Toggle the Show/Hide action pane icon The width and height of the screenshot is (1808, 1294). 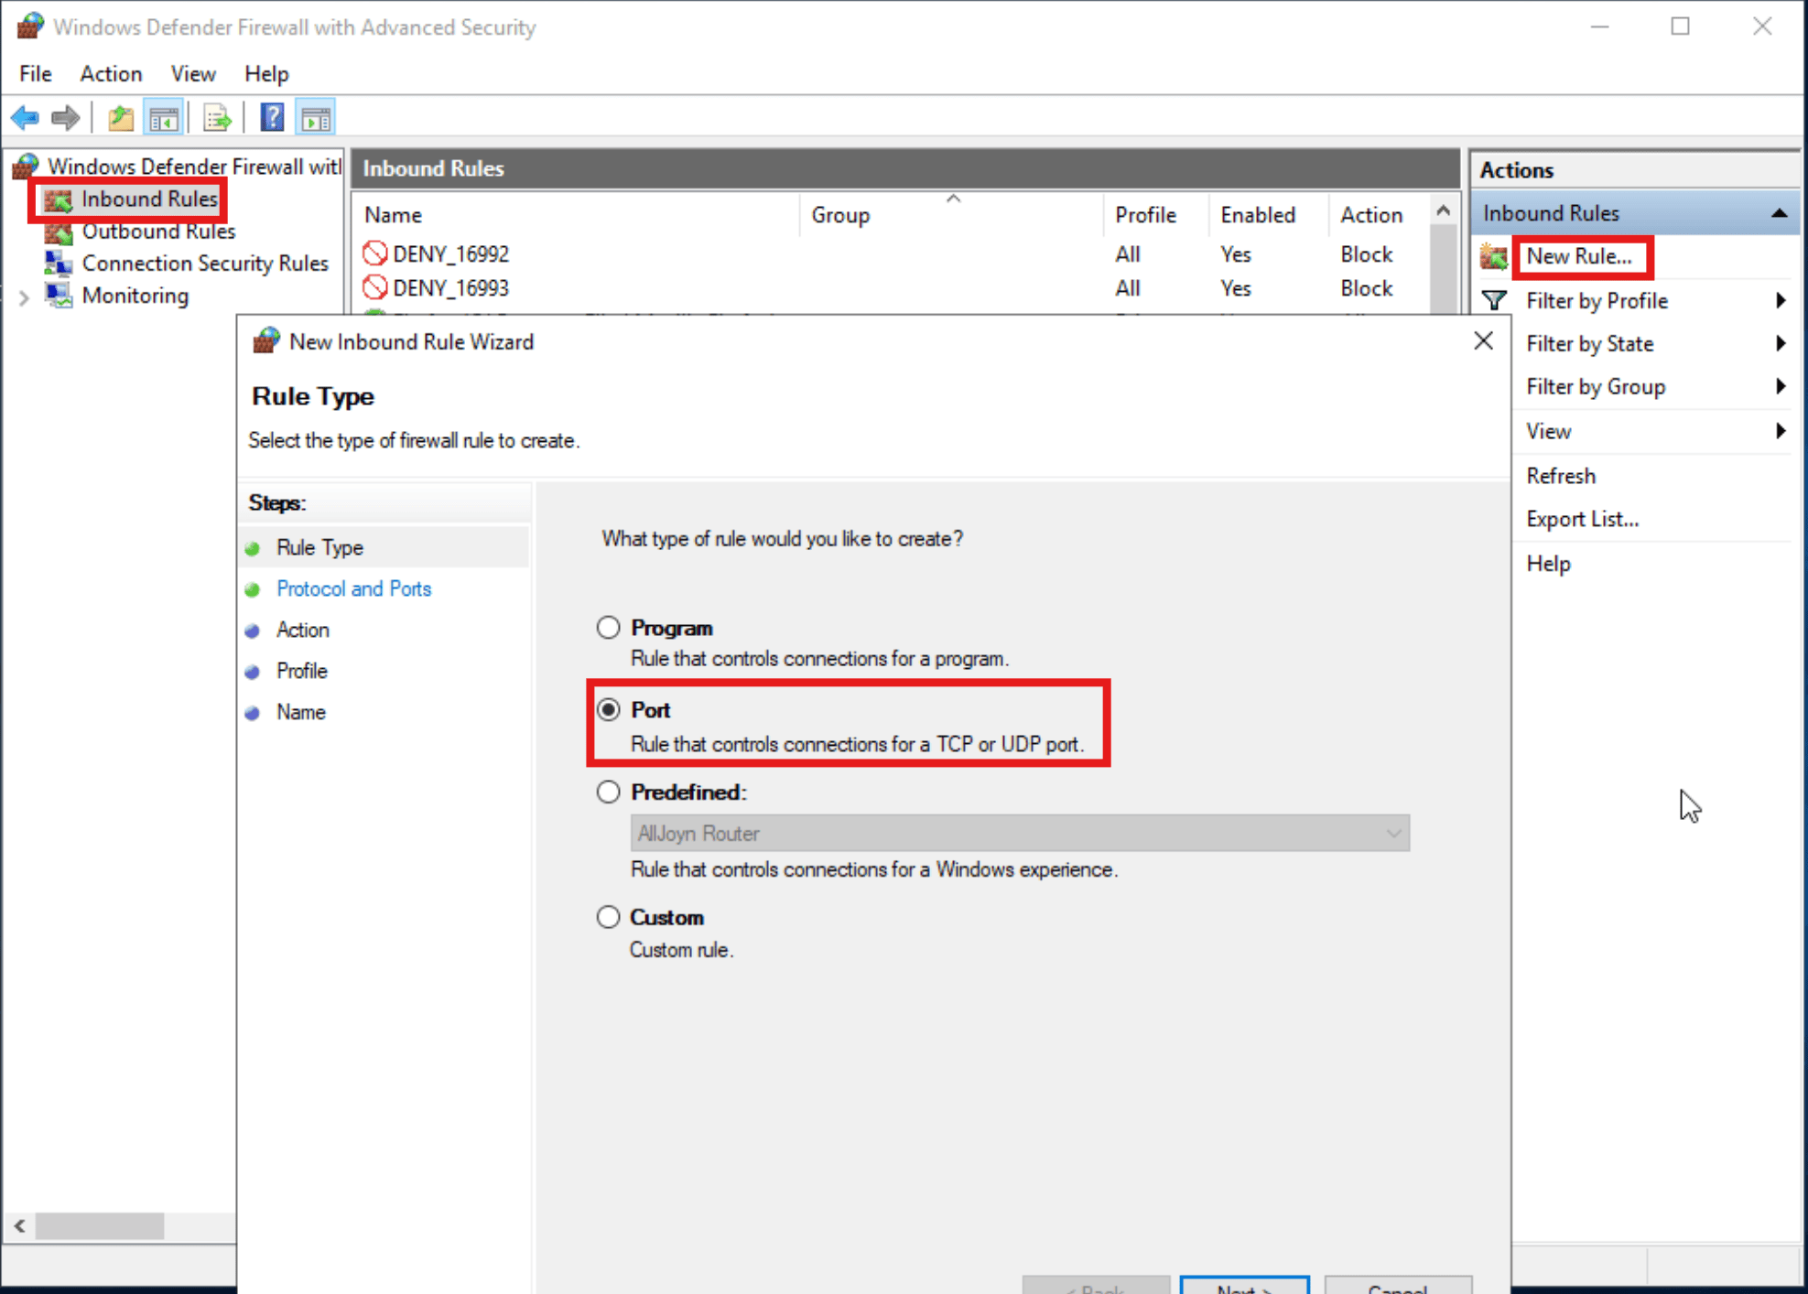pos(315,117)
